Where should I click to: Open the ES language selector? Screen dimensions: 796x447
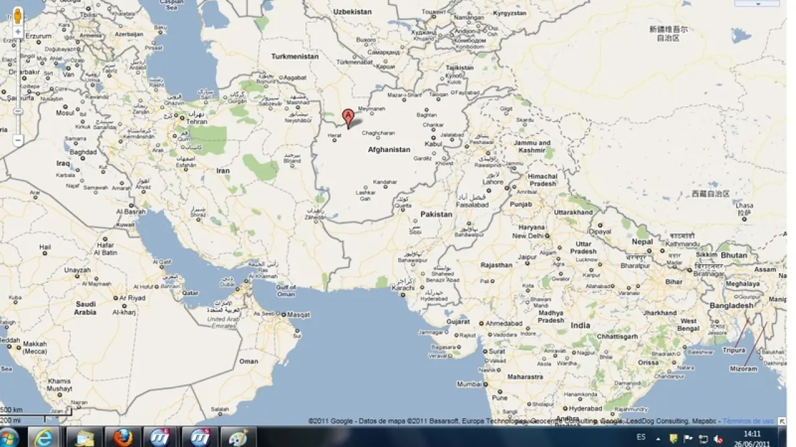(x=641, y=438)
